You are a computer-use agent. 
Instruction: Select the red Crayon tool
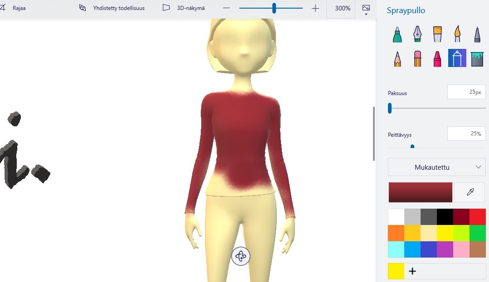437,58
